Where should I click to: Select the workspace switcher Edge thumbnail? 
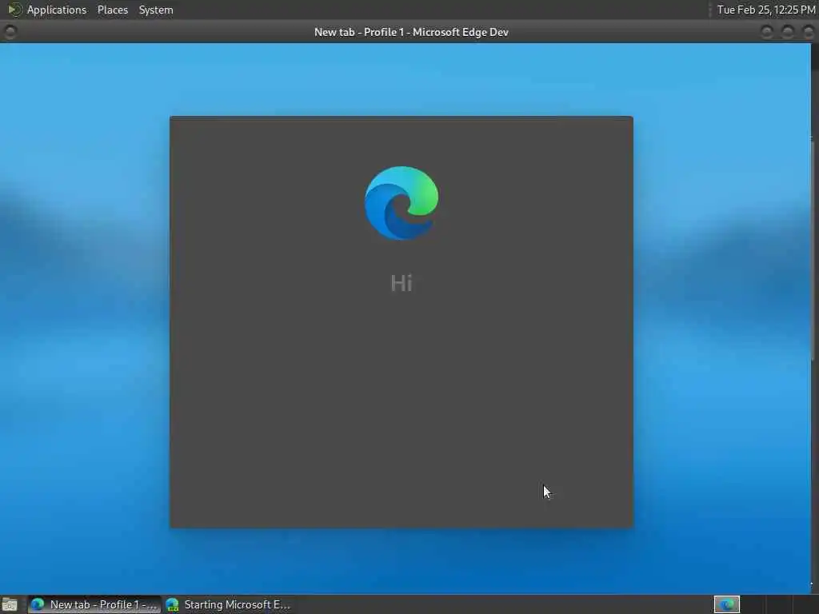727,604
